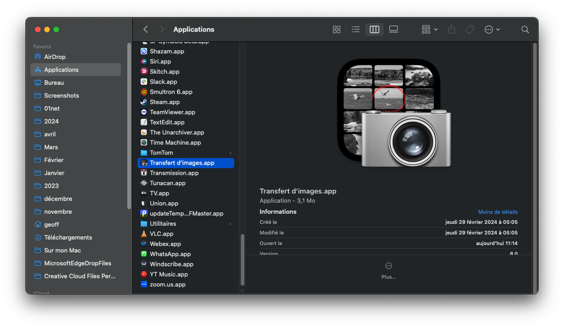The width and height of the screenshot is (564, 328).
Task: Open Sur mon Mac in sidebar
Action: coord(76,250)
